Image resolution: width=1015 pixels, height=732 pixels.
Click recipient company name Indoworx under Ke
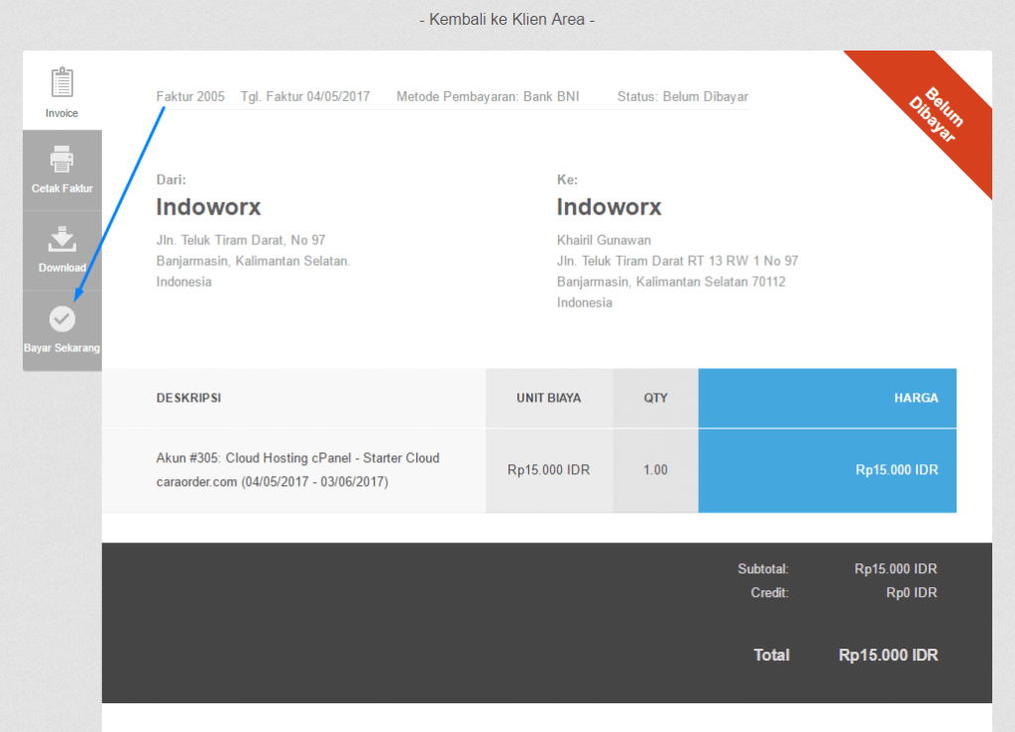[x=610, y=207]
